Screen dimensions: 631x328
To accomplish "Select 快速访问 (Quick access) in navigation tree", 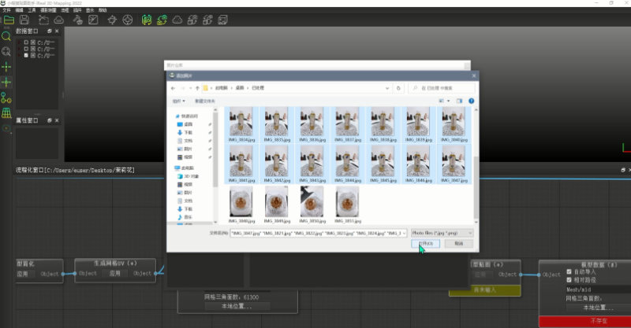I will (189, 116).
